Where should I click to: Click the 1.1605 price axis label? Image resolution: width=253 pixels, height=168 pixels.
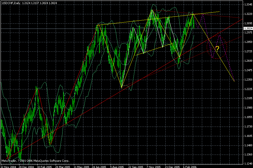248,136
